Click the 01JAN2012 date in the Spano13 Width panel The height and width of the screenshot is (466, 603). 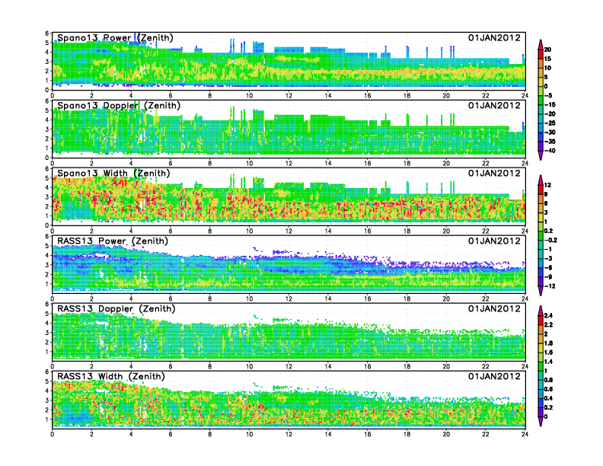[494, 173]
